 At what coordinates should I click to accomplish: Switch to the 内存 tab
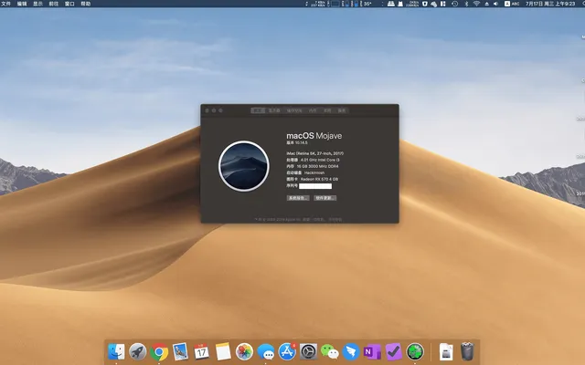coord(313,110)
